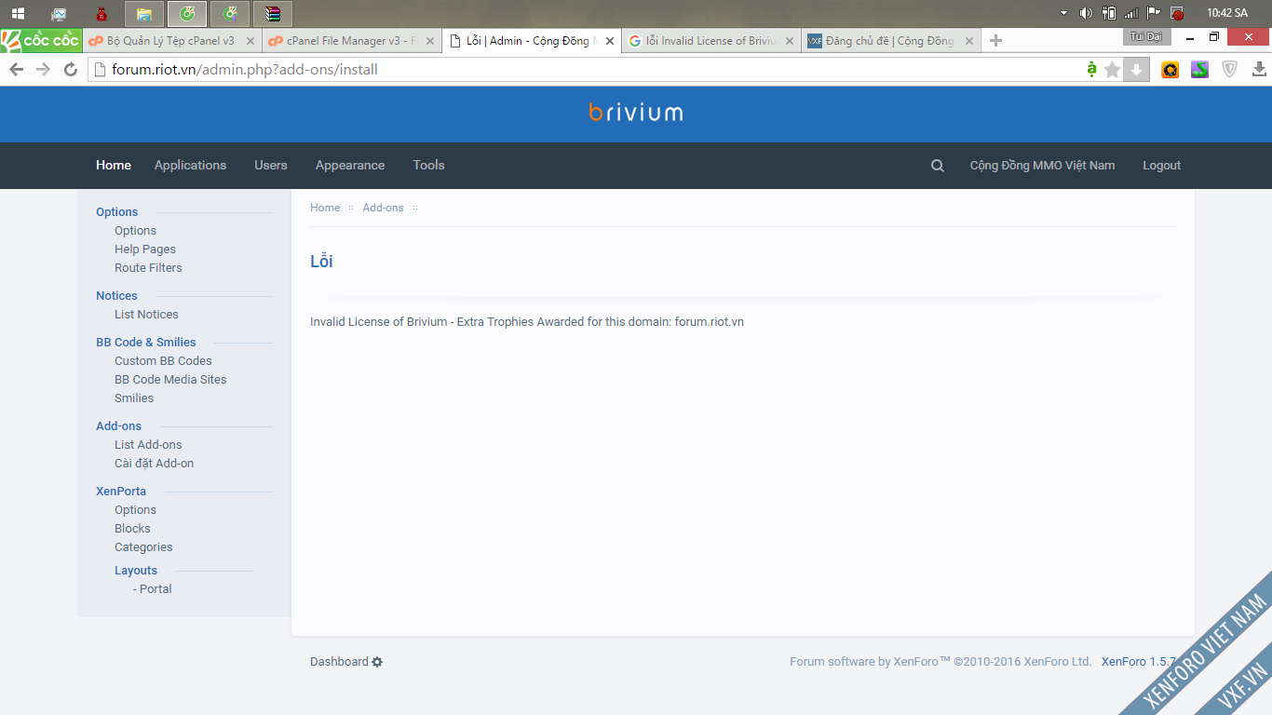Close the cPanel File Manager tab
The image size is (1272, 715).
(429, 41)
